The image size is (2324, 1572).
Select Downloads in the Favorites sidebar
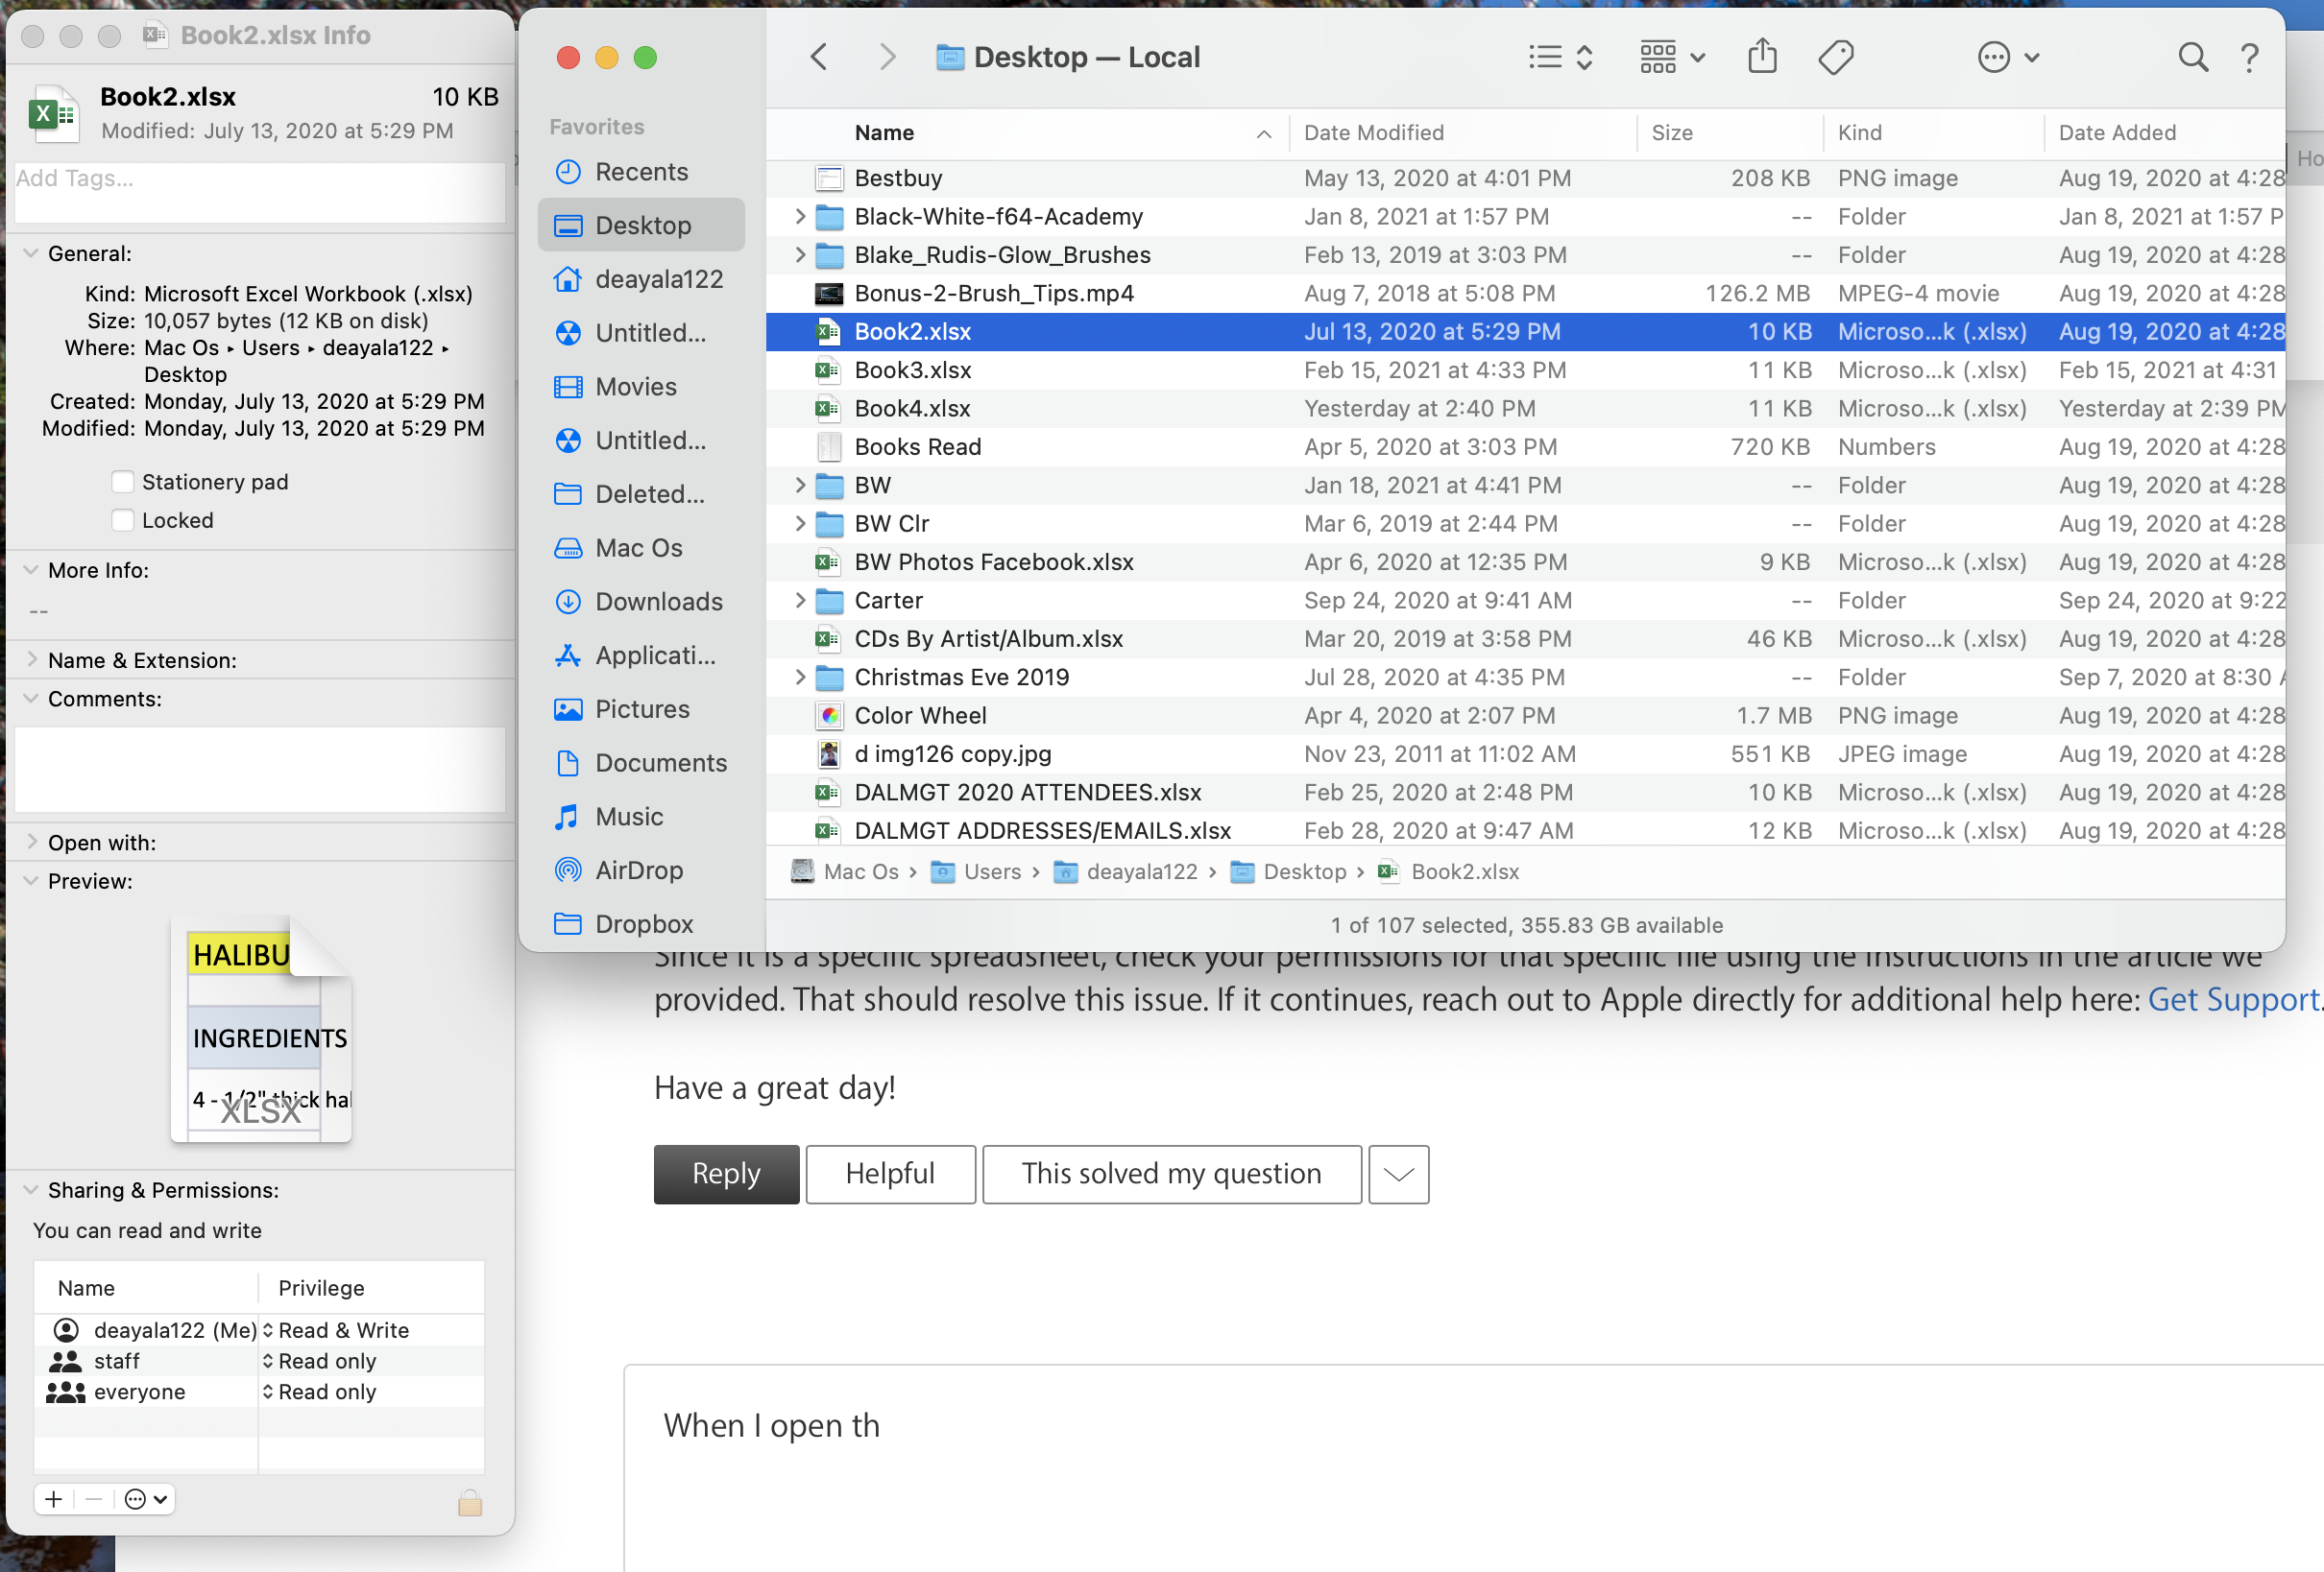658,601
